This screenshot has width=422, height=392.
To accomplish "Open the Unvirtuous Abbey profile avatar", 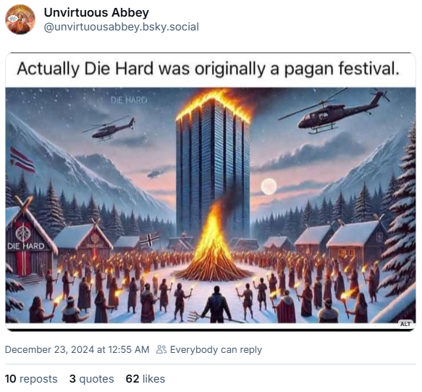I will click(x=20, y=20).
